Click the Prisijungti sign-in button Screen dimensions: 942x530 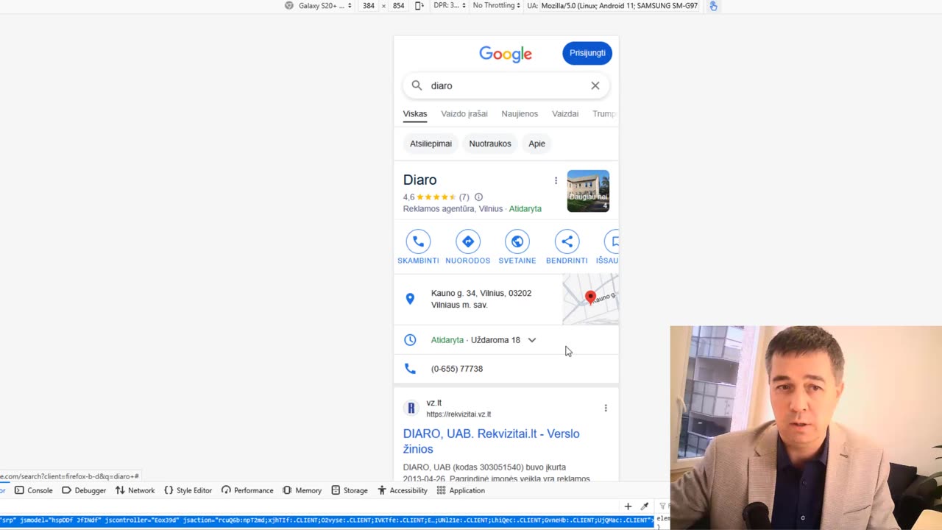[x=587, y=53]
